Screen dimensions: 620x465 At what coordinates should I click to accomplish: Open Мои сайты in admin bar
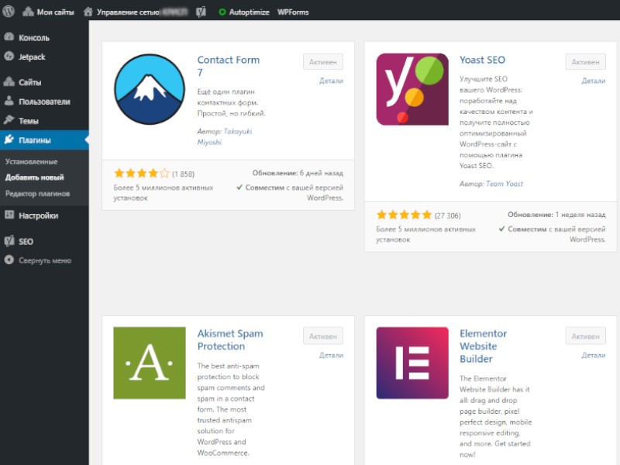click(54, 12)
